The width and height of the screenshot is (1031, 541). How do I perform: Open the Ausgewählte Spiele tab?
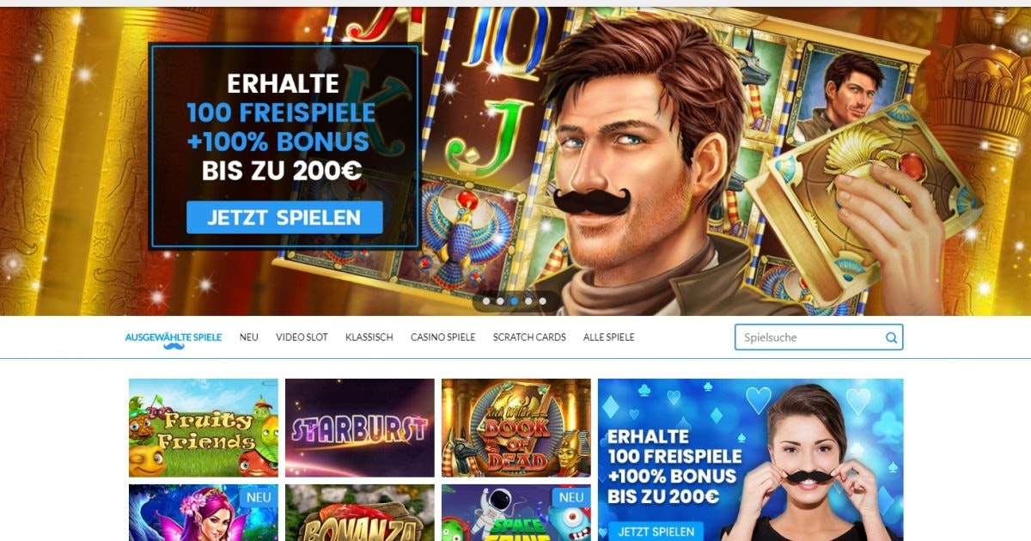(x=174, y=337)
